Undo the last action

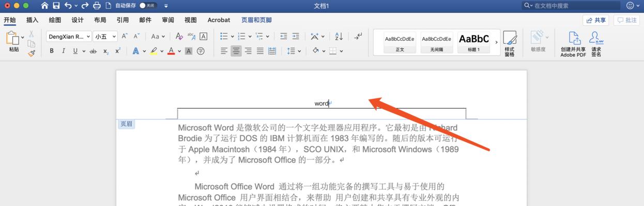(68, 6)
